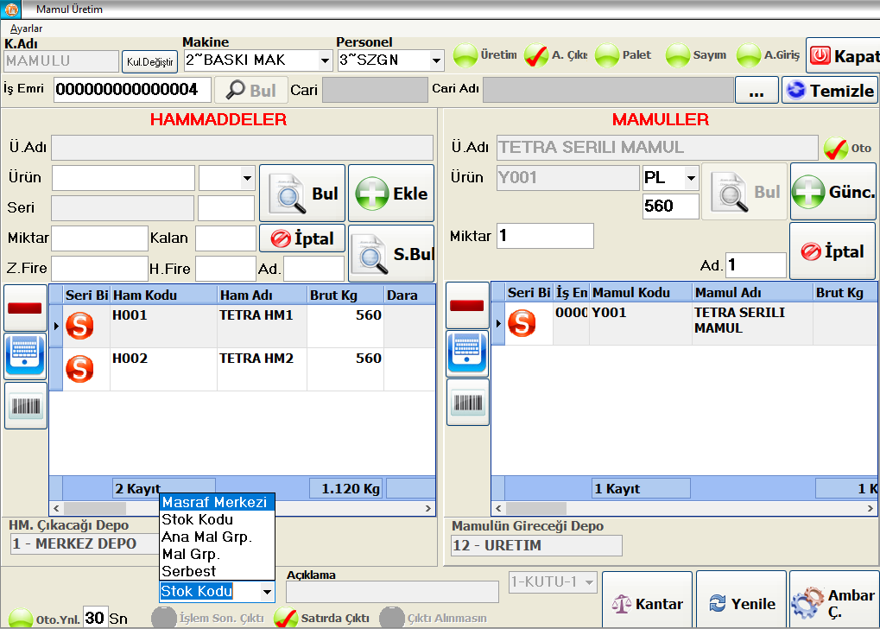
Task: Click the barcode icon in Mamuller panel
Action: coord(467,402)
